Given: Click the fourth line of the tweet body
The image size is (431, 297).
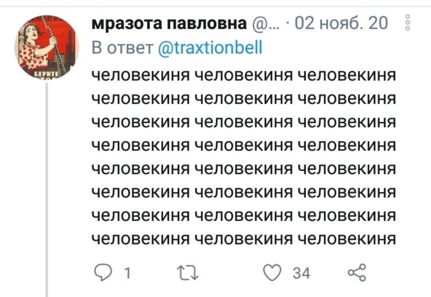Looking at the screenshot, I should point(243,145).
